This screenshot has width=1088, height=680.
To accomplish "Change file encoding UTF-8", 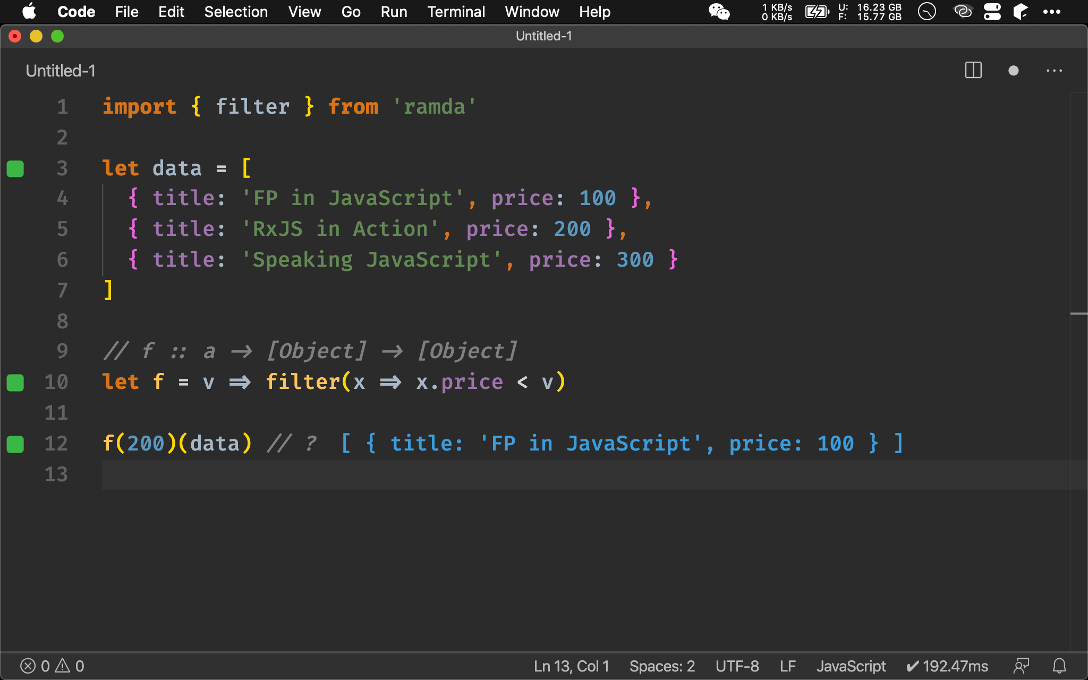I will pyautogui.click(x=737, y=666).
